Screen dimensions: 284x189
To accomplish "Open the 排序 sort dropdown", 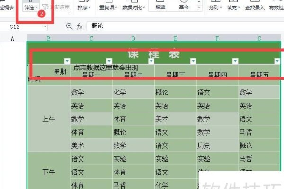I will [x=84, y=8].
